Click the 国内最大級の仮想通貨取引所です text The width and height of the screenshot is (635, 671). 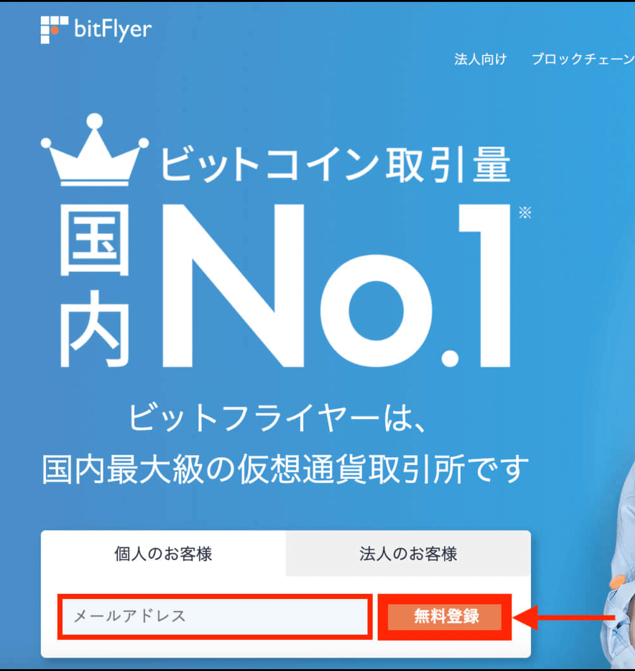[286, 469]
